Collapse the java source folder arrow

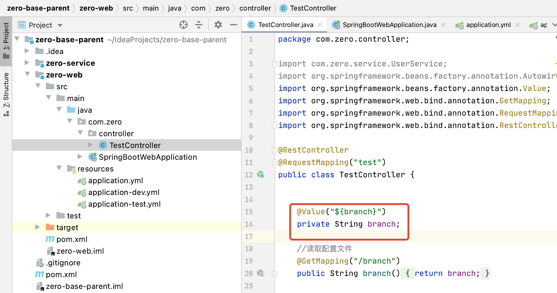tap(59, 110)
